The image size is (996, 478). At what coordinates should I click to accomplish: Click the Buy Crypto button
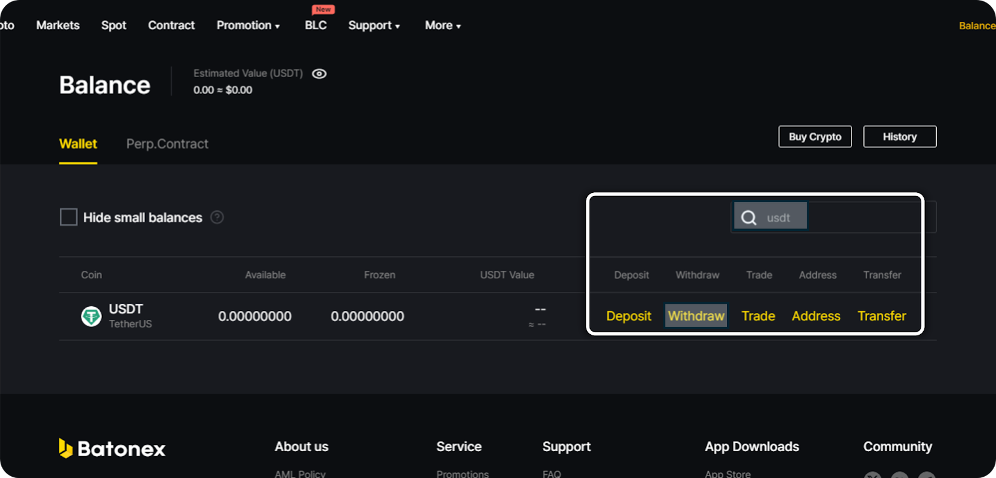coord(815,136)
